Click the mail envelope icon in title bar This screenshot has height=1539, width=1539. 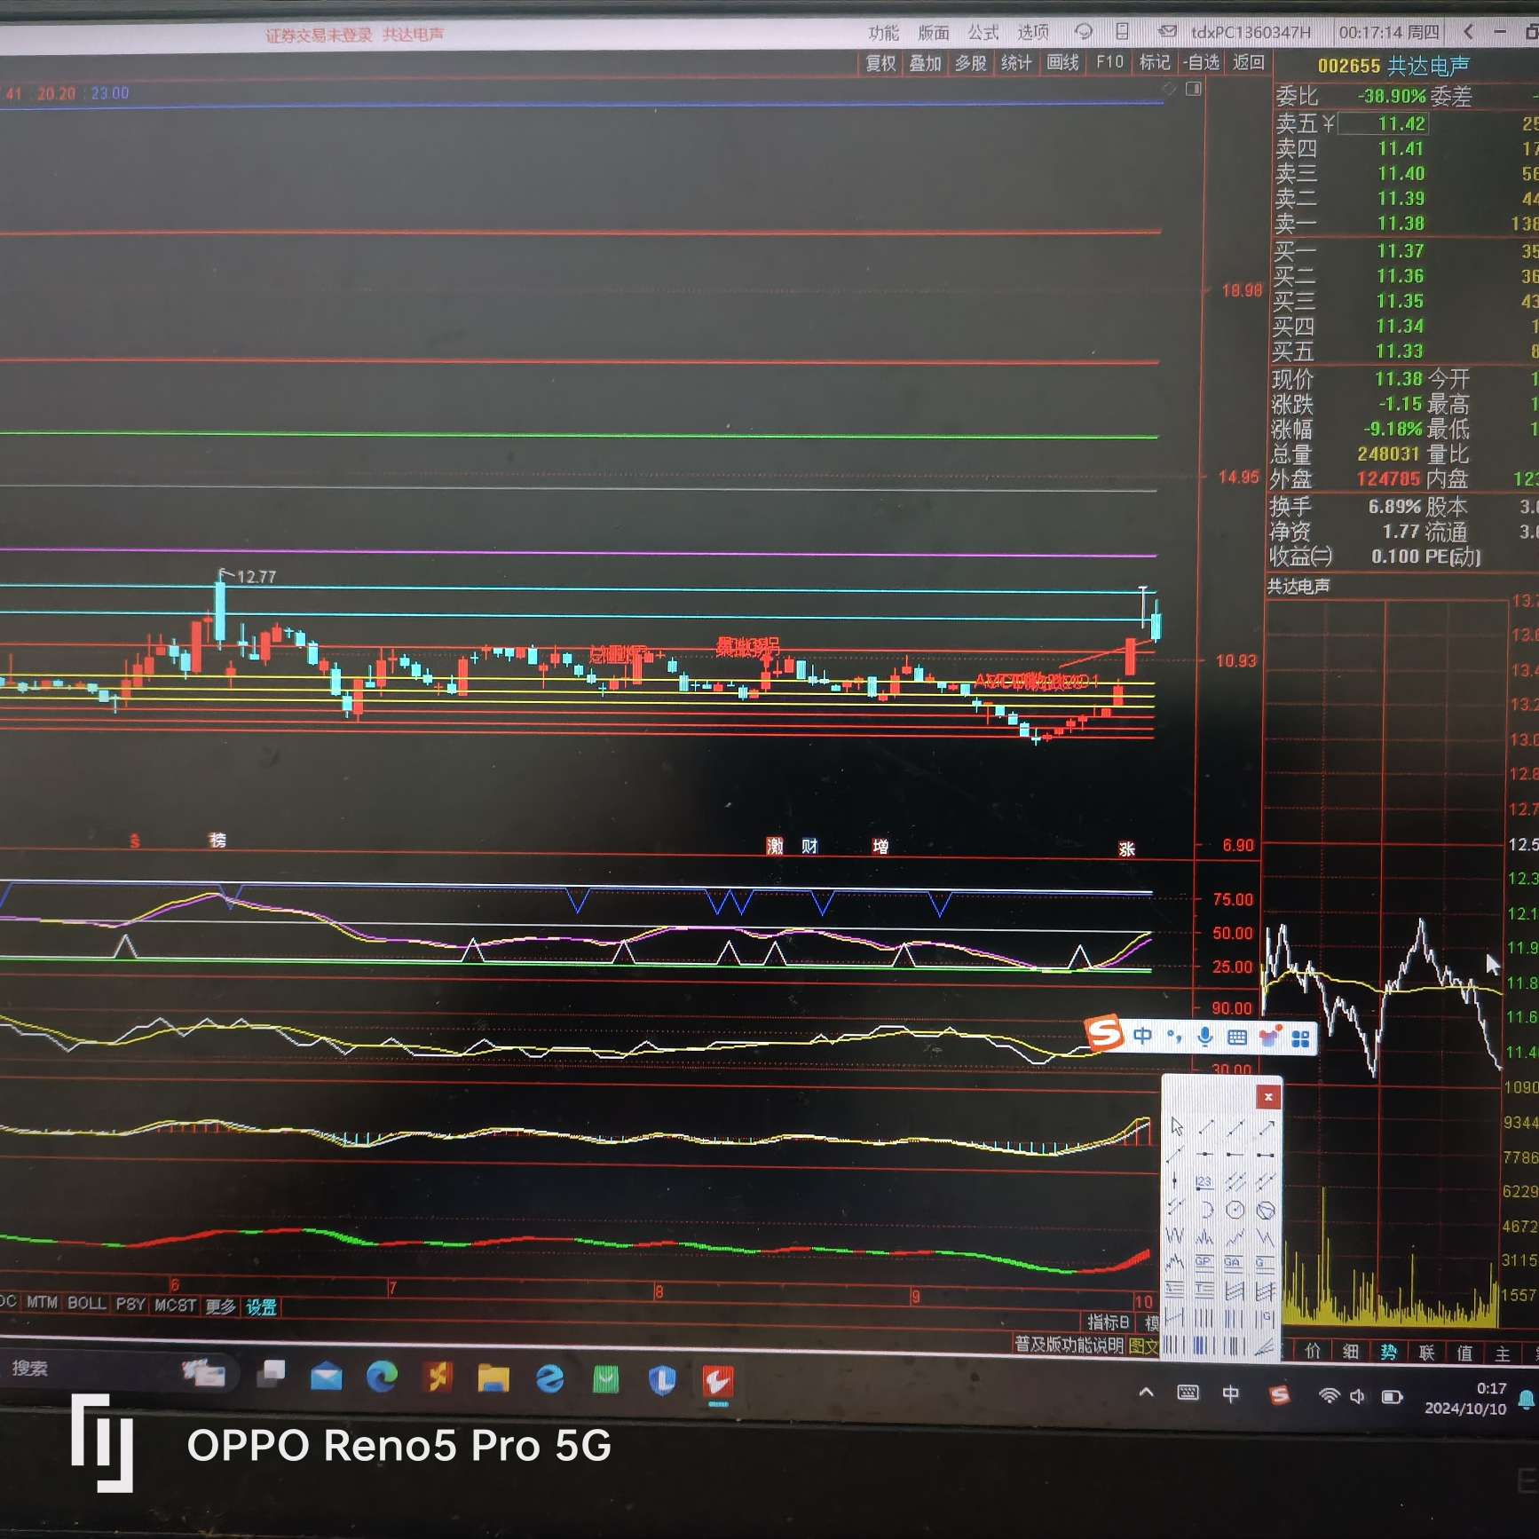(1168, 32)
